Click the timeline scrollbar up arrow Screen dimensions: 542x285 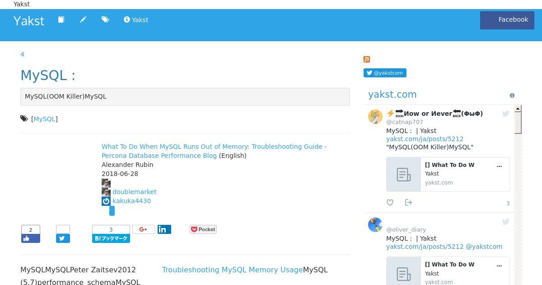point(518,109)
